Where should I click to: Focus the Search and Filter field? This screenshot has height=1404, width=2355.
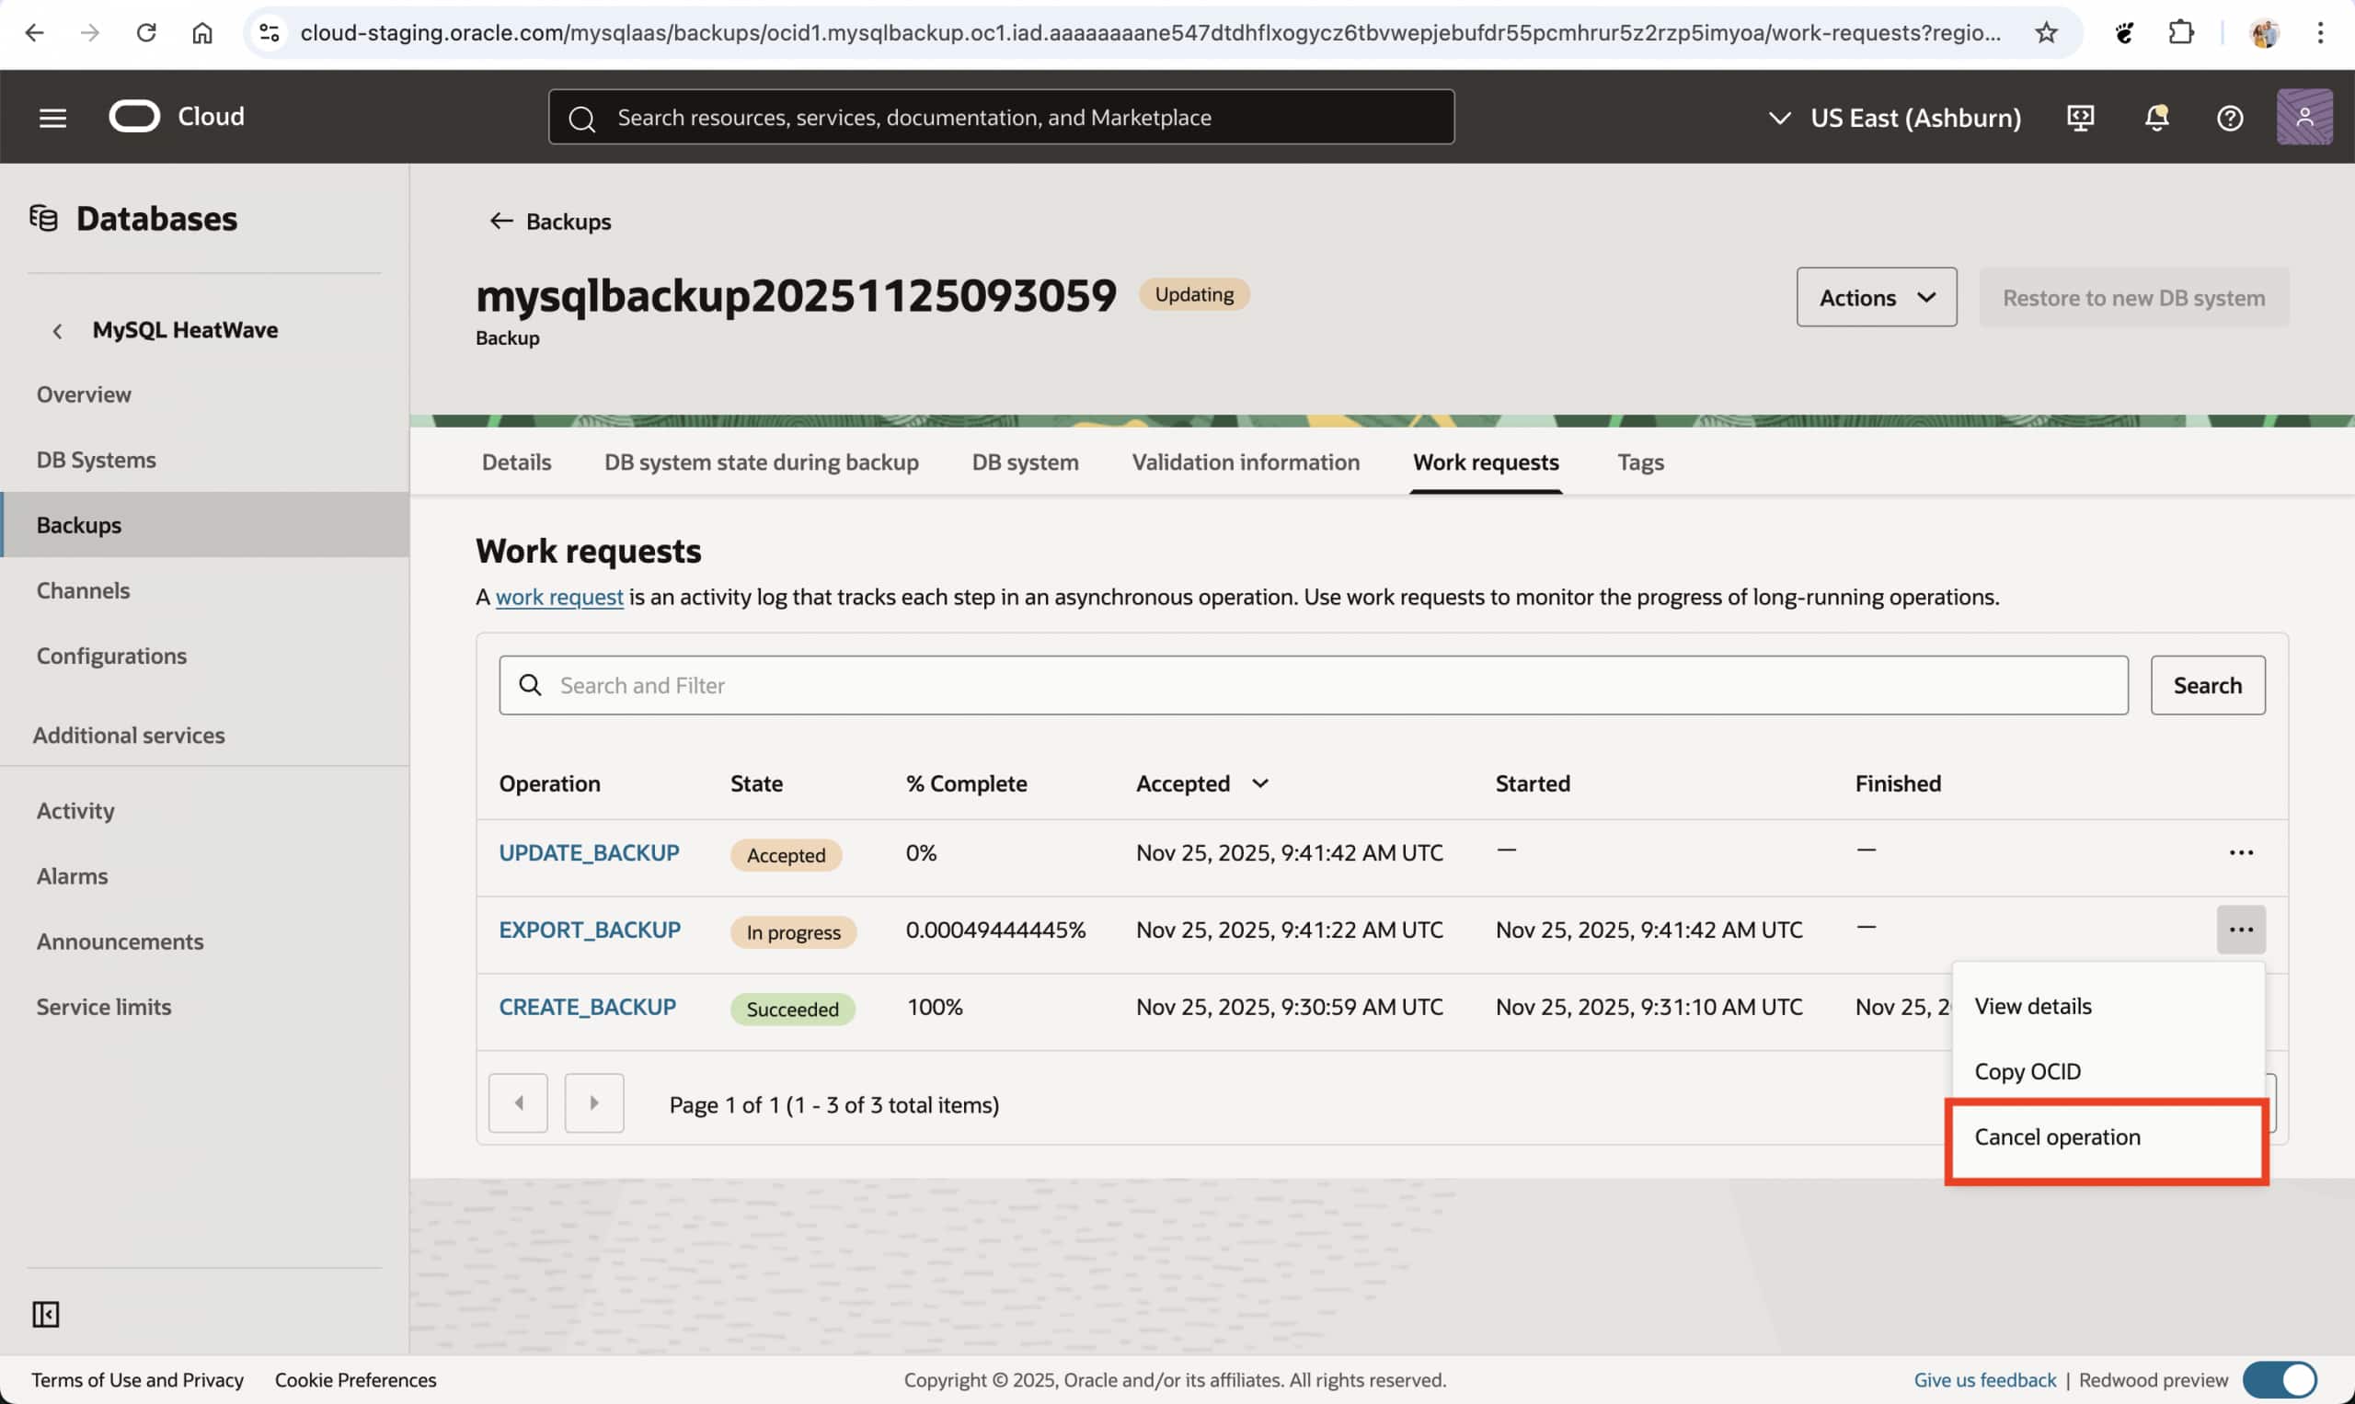pyautogui.click(x=1312, y=685)
